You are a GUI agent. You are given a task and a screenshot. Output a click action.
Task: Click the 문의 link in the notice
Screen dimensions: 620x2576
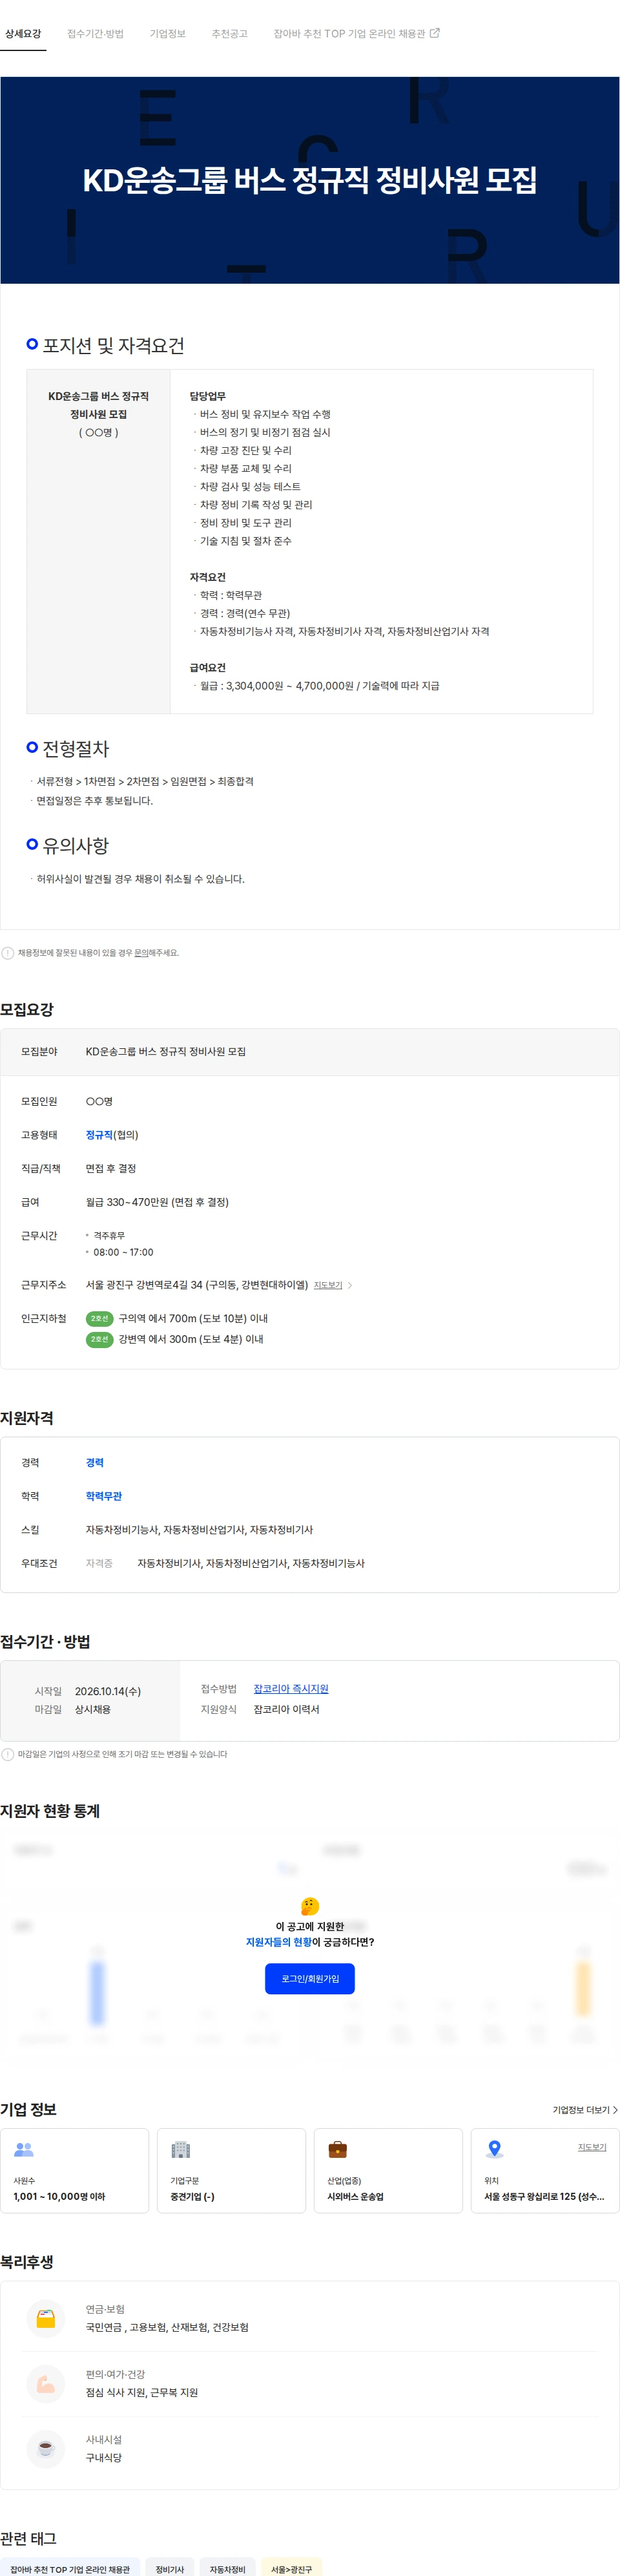[141, 953]
